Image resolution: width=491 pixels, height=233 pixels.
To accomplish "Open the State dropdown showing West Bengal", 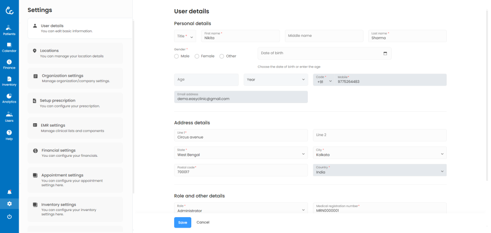I will [x=241, y=153].
